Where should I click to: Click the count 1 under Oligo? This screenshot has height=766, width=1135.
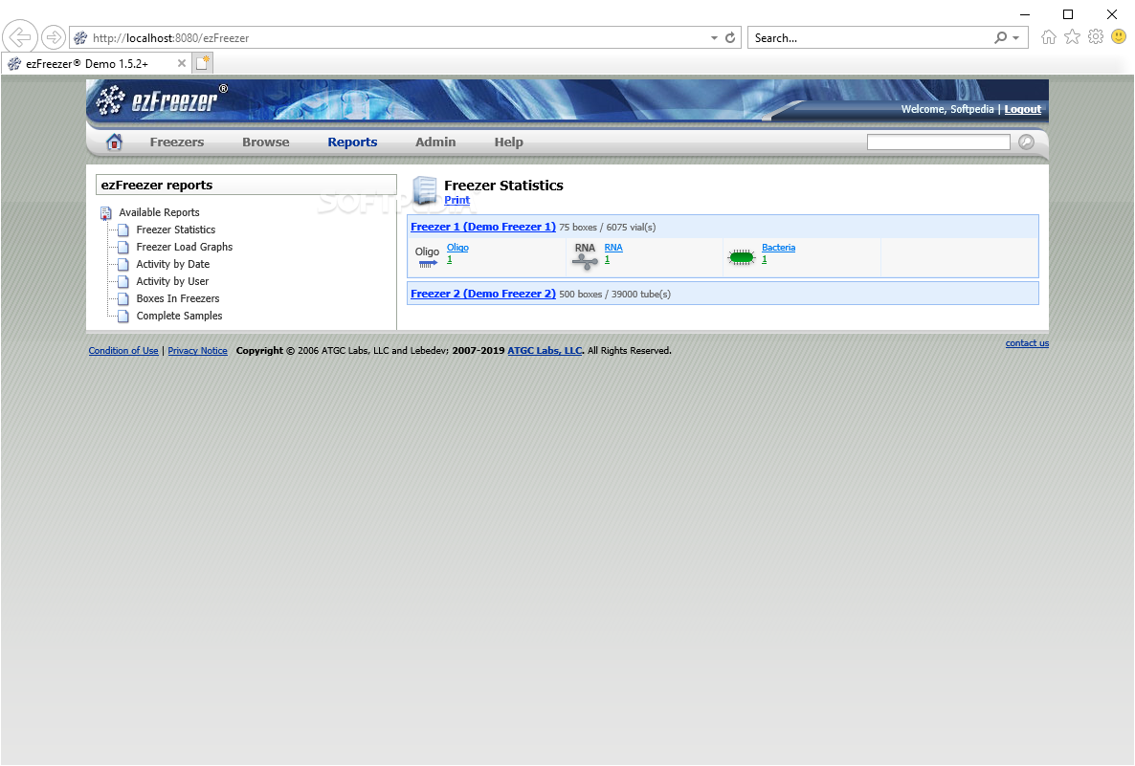point(450,260)
